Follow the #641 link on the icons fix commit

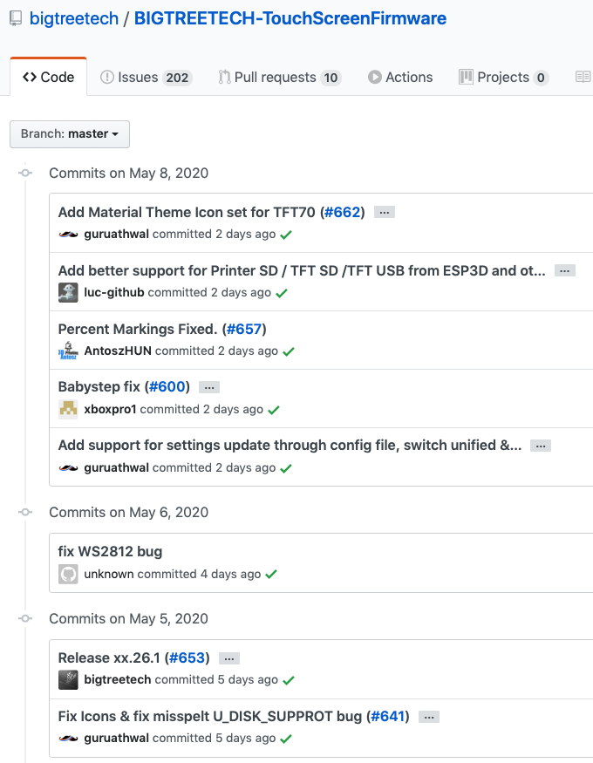point(387,716)
